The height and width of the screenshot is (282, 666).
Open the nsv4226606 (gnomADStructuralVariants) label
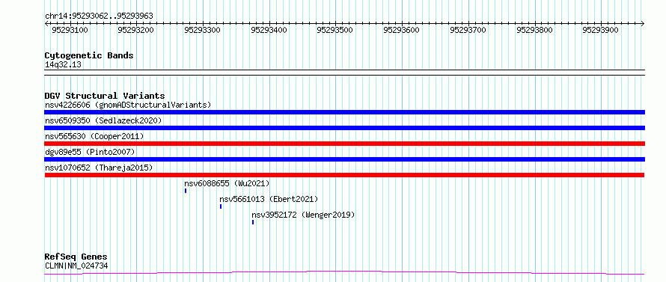(x=128, y=105)
